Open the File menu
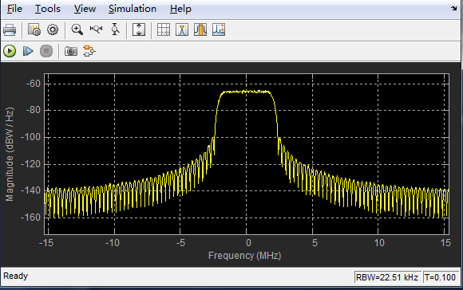Screen dimensions: 463x290 pos(14,9)
